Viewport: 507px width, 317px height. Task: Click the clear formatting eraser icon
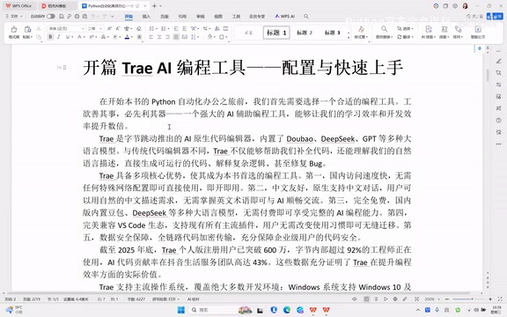click(x=139, y=28)
